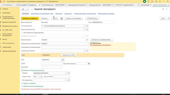This screenshot has height=95, width=170.
Task: Click Записать и закрыть button
Action: coord(30,18)
